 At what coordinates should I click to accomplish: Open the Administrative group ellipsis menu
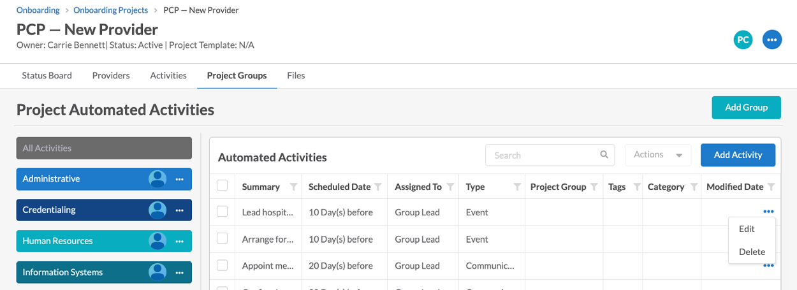[180, 179]
